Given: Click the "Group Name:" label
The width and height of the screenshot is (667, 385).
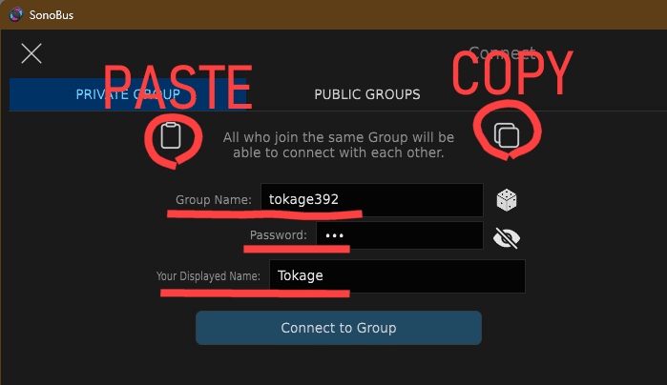Looking at the screenshot, I should click(214, 200).
